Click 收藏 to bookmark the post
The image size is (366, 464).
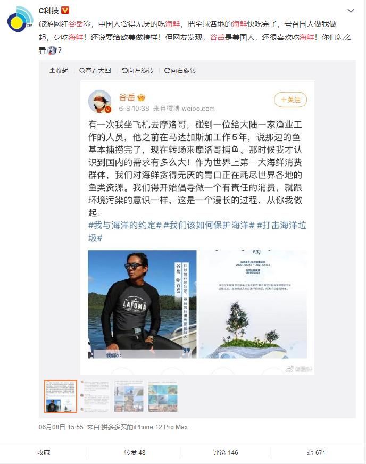click(44, 452)
